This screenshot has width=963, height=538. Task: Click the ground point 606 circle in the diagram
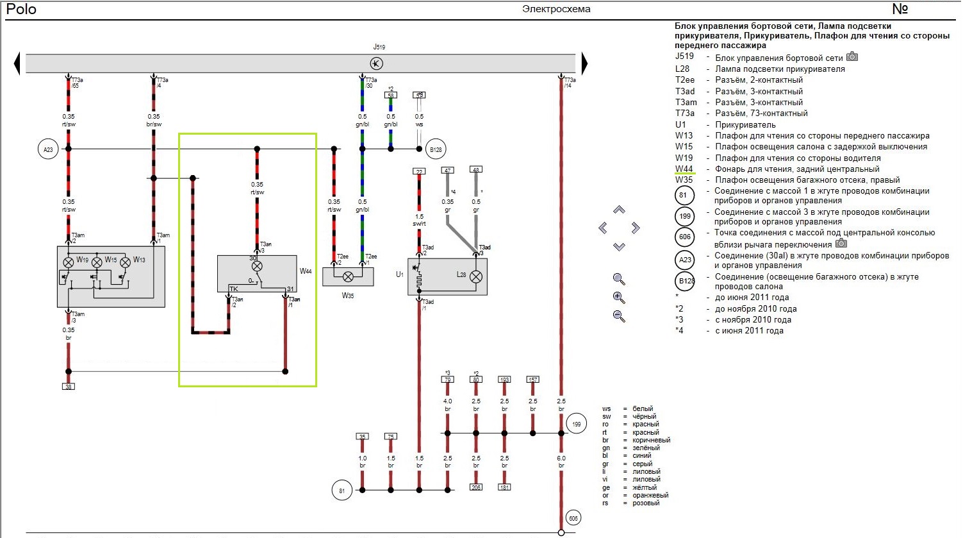573,518
